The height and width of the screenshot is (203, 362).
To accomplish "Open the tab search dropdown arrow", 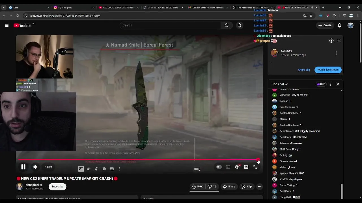I will 4,8.
